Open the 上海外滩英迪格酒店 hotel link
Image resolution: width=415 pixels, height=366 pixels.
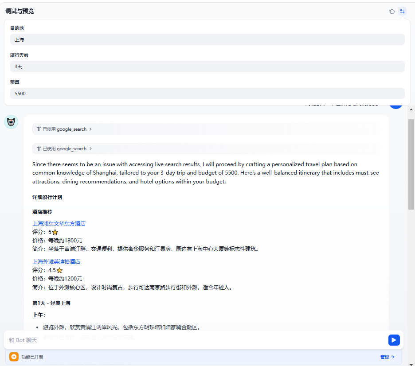click(x=56, y=262)
